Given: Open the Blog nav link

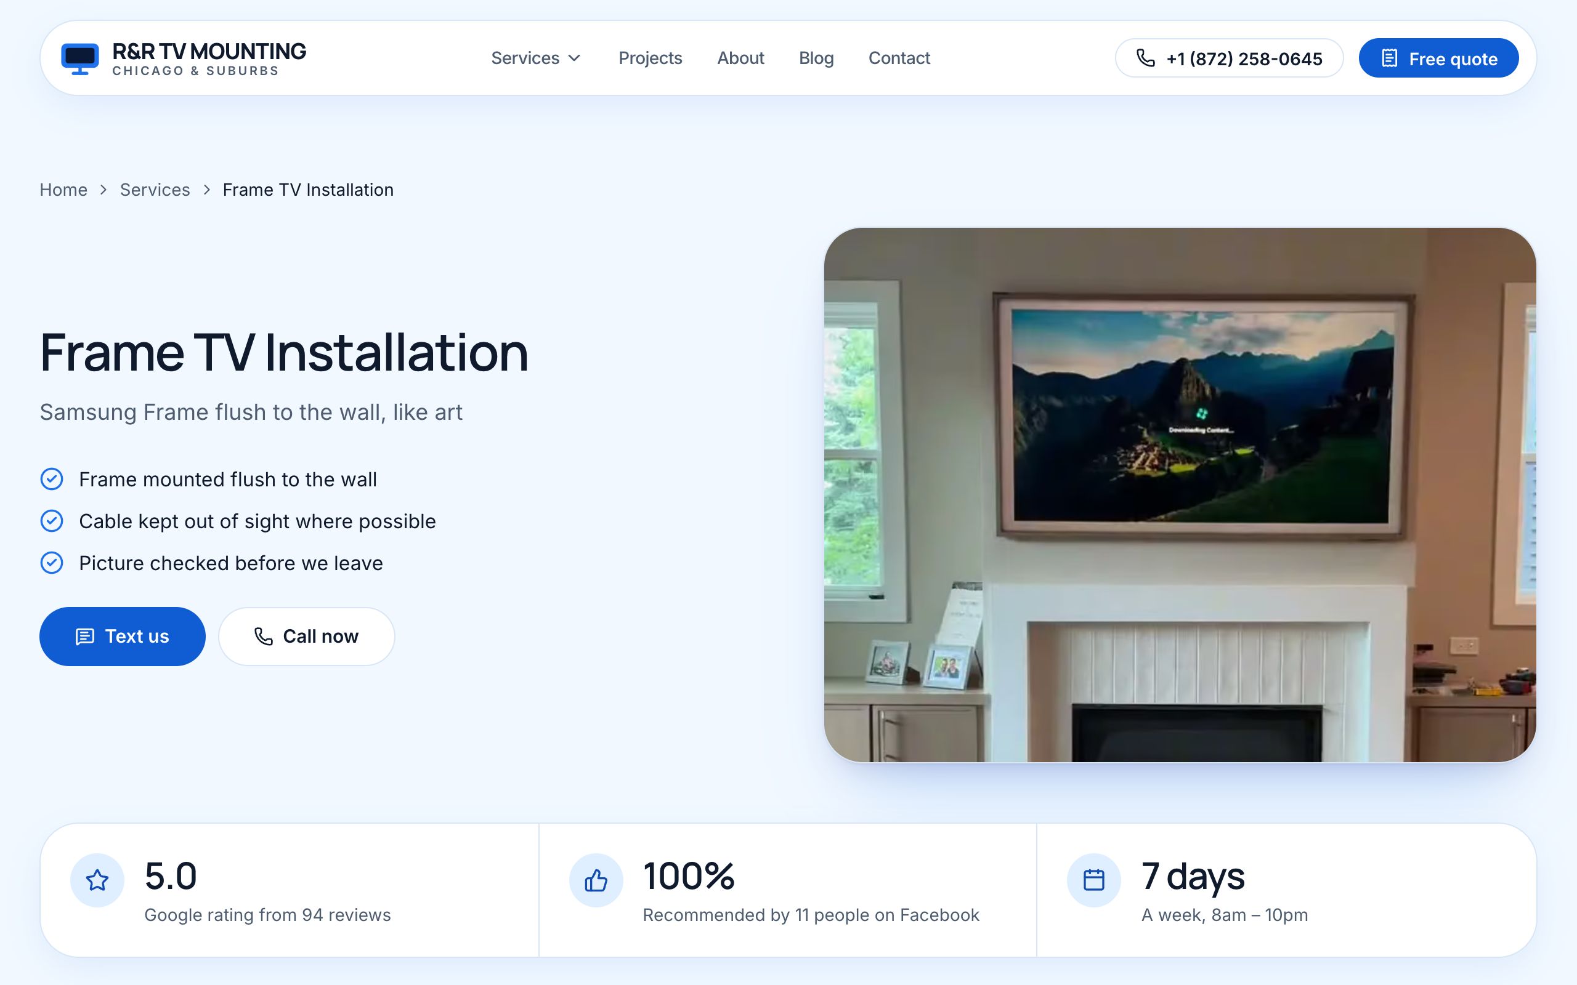Looking at the screenshot, I should pos(816,58).
